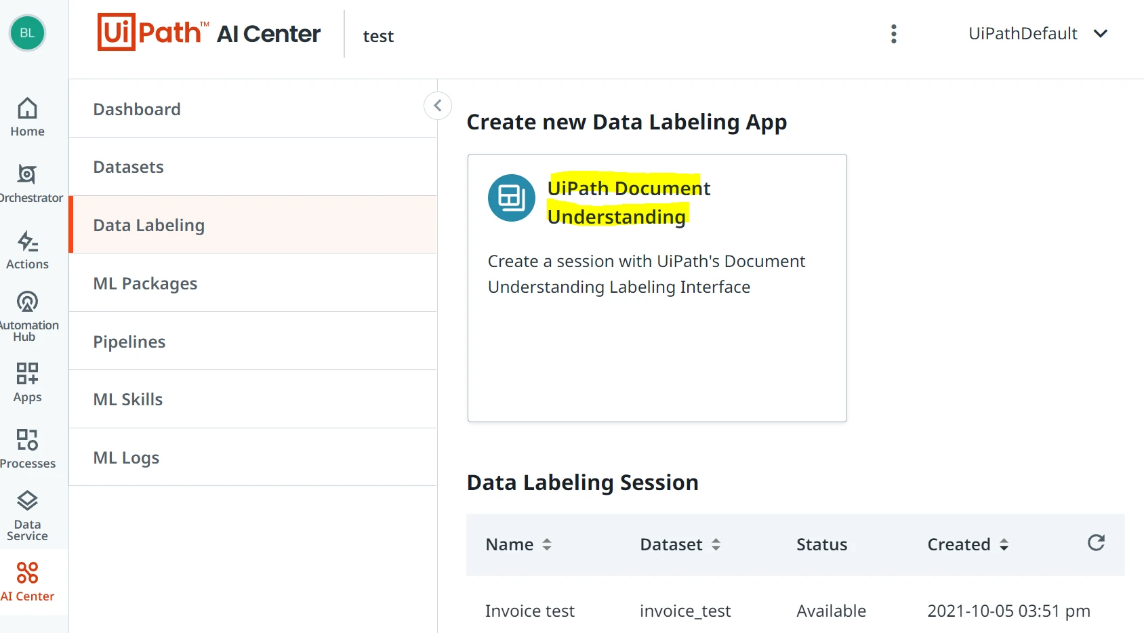
Task: Open the ML Skills menu item
Action: [x=253, y=399]
